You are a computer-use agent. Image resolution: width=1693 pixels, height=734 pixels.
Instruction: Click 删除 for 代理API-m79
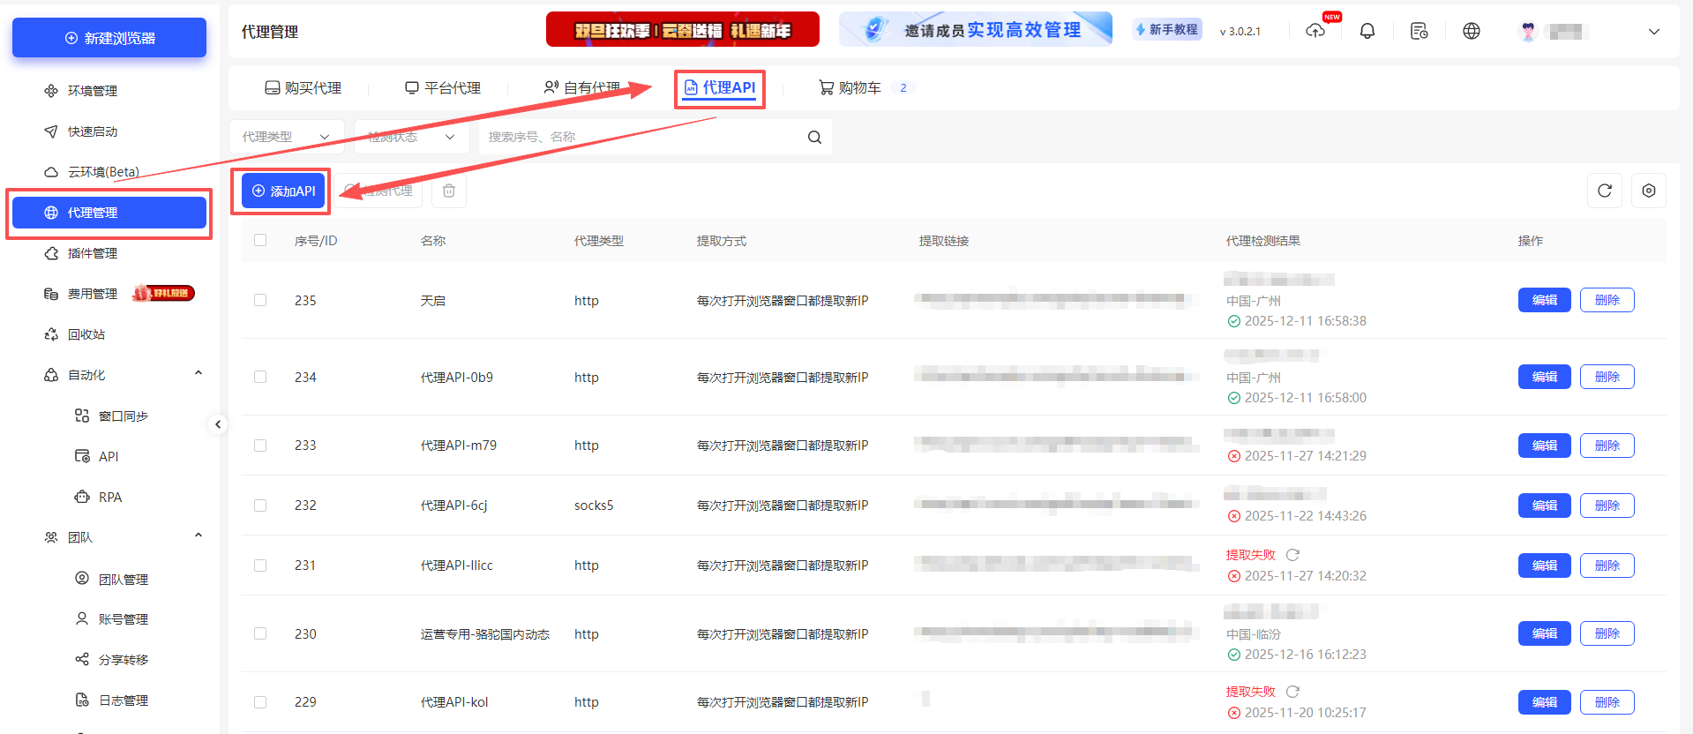(1607, 446)
